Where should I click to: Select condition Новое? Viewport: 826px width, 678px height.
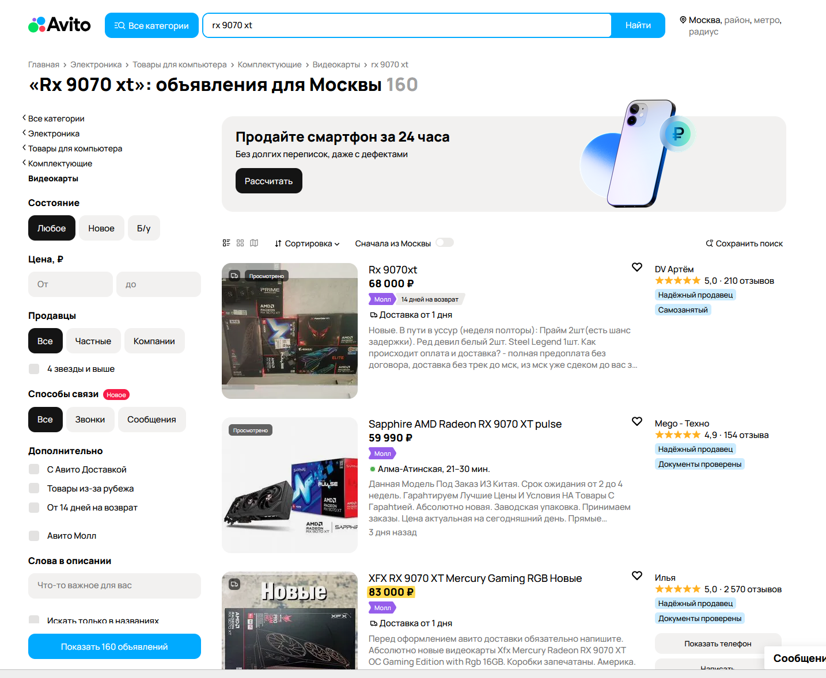(x=101, y=228)
